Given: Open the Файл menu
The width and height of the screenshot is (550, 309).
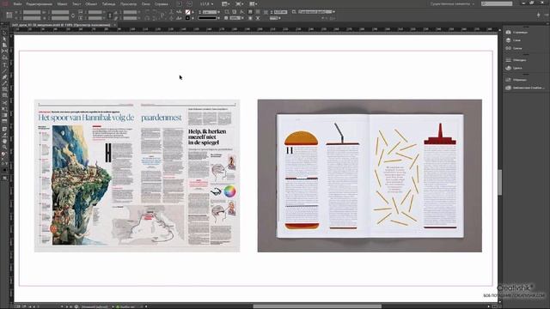Looking at the screenshot, I should click(x=17, y=4).
